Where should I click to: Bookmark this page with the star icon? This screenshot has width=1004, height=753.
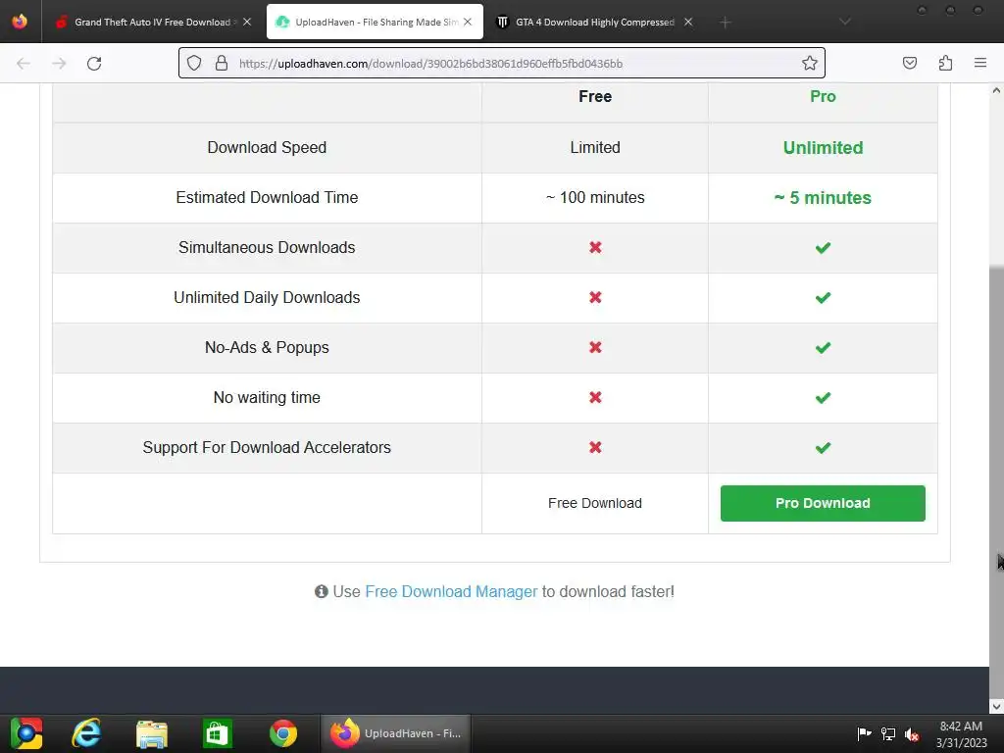809,63
